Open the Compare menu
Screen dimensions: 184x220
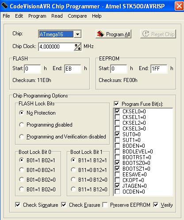pyautogui.click(x=77, y=16)
